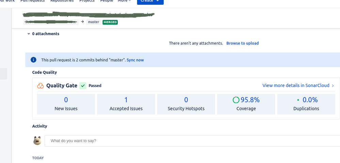Screen dimensions: 340x163
Task: Focus the What do you want to say field
Action: coord(192,141)
